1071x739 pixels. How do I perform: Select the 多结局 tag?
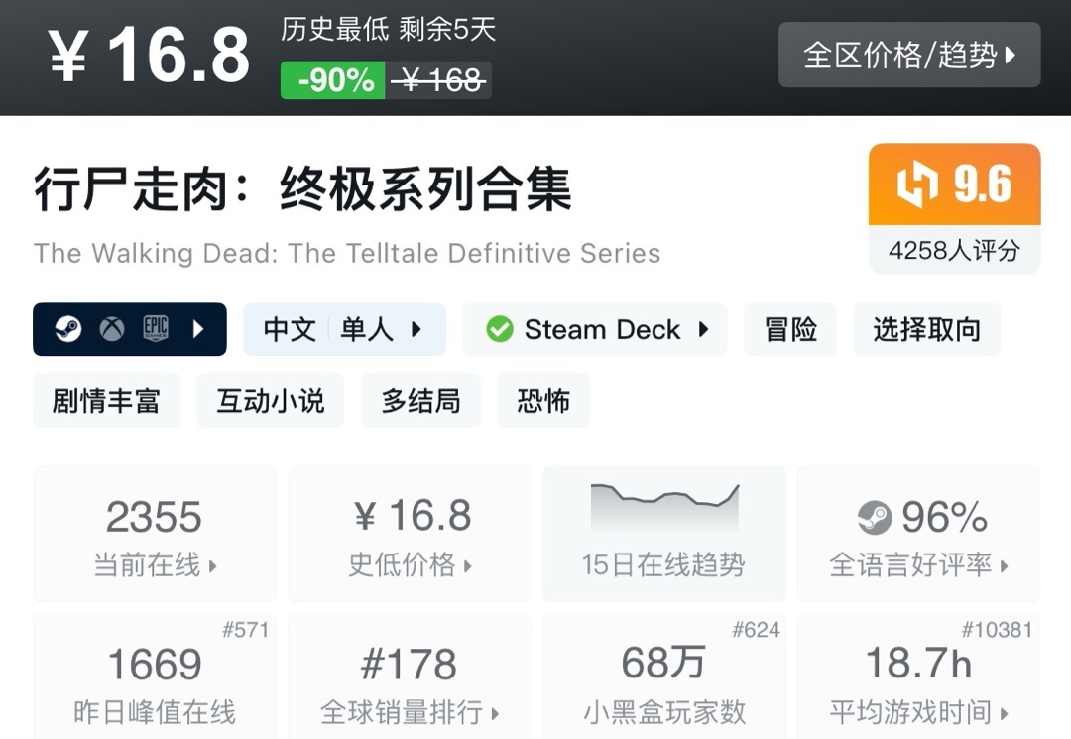(x=420, y=401)
